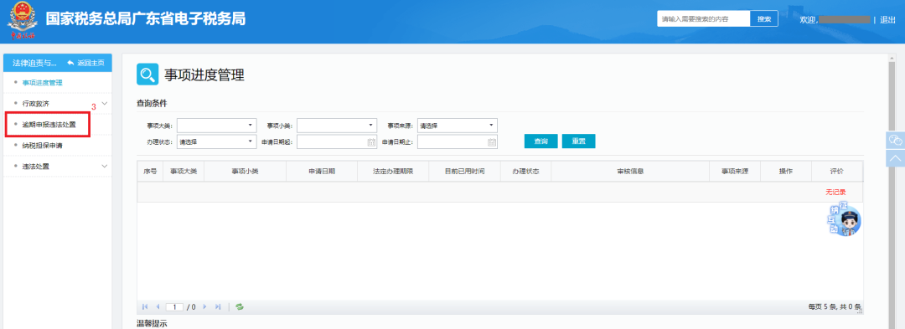Click the 申请日期 column header

pyautogui.click(x=322, y=171)
